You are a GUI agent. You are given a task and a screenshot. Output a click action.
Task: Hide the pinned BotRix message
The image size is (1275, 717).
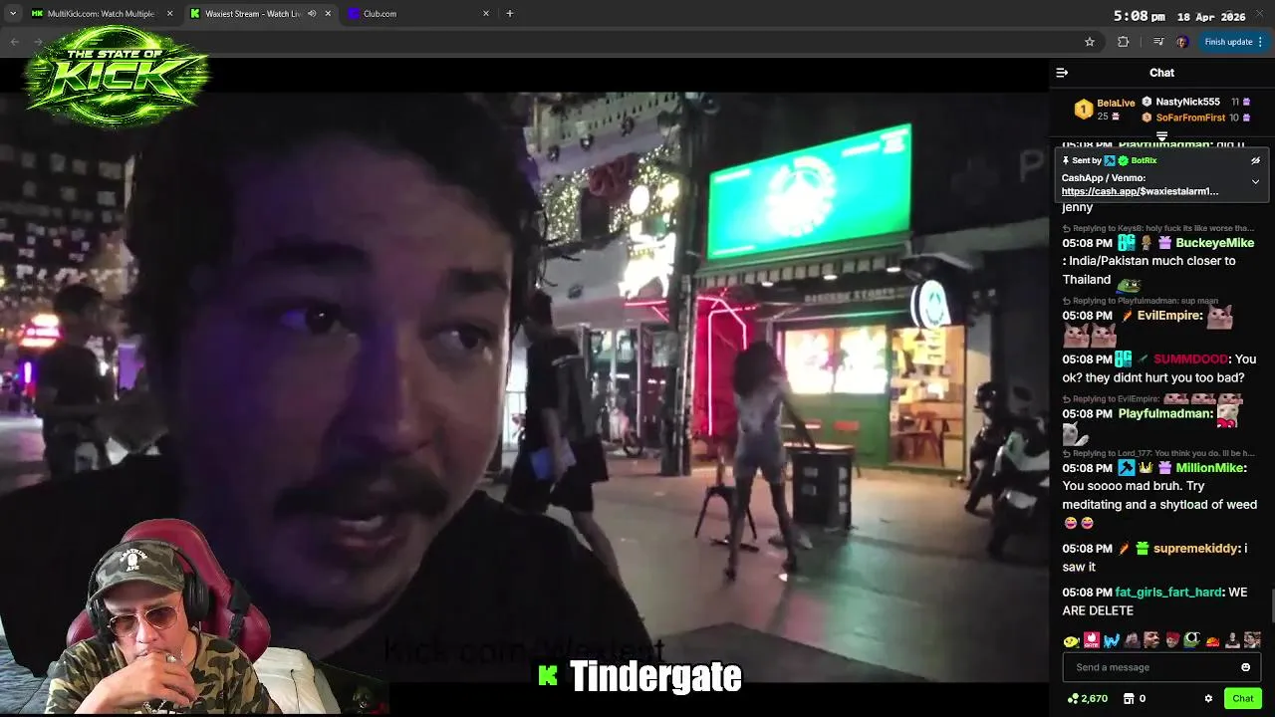pyautogui.click(x=1255, y=160)
